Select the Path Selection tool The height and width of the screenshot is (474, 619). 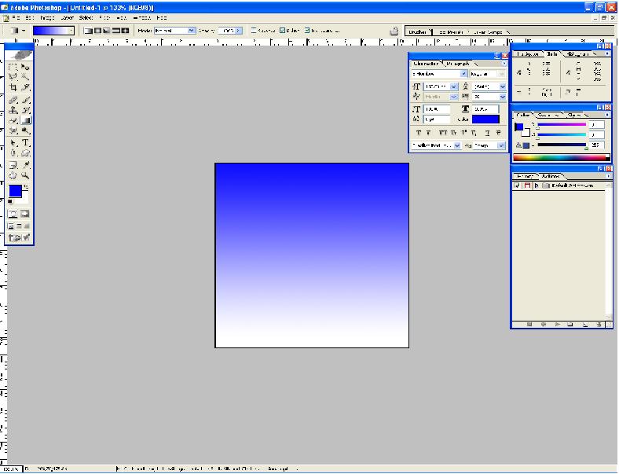(13, 142)
